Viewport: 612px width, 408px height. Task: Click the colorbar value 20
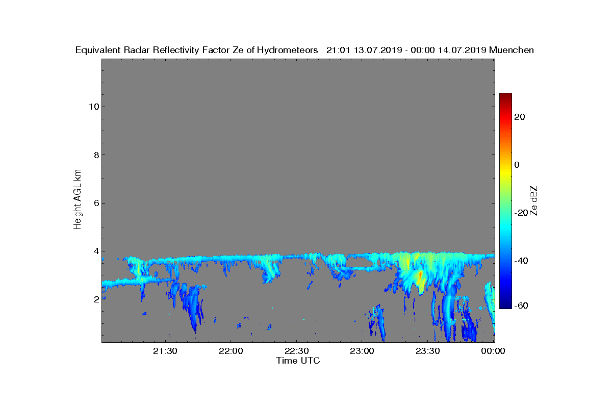pos(520,117)
